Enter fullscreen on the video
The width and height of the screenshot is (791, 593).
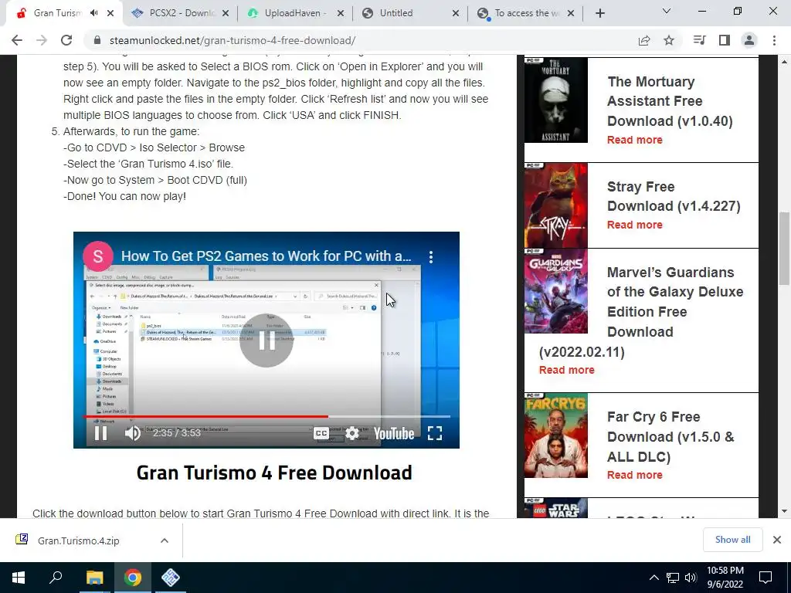(x=435, y=433)
